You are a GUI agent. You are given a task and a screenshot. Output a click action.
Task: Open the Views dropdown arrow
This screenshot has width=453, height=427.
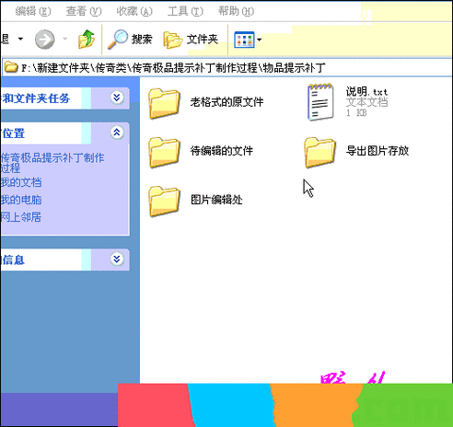(x=260, y=40)
